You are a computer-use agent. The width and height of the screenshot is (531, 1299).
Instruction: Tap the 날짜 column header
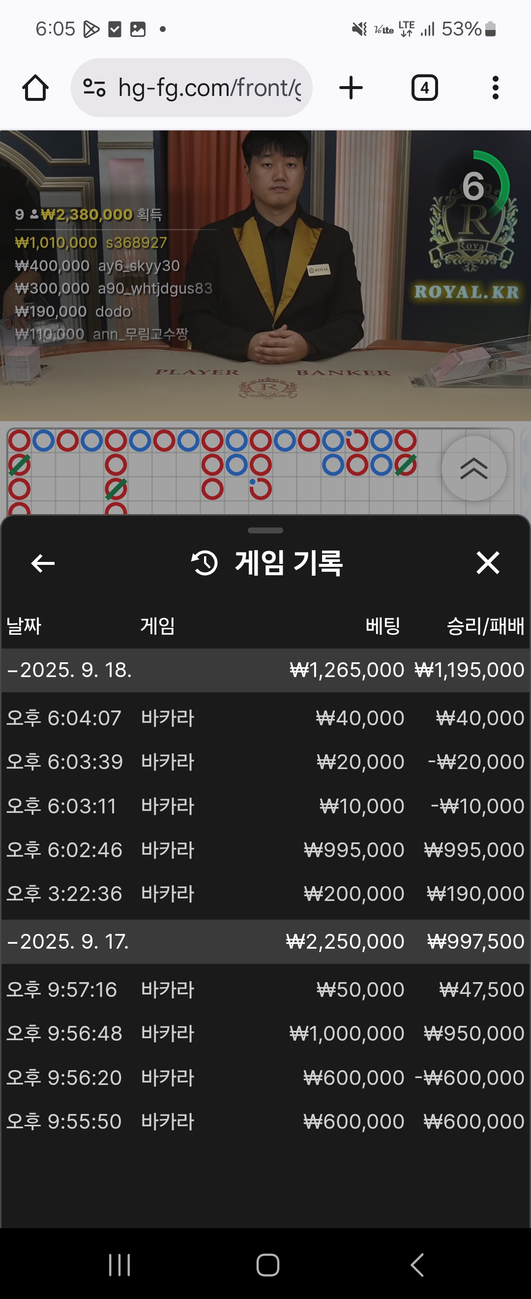[x=24, y=626]
